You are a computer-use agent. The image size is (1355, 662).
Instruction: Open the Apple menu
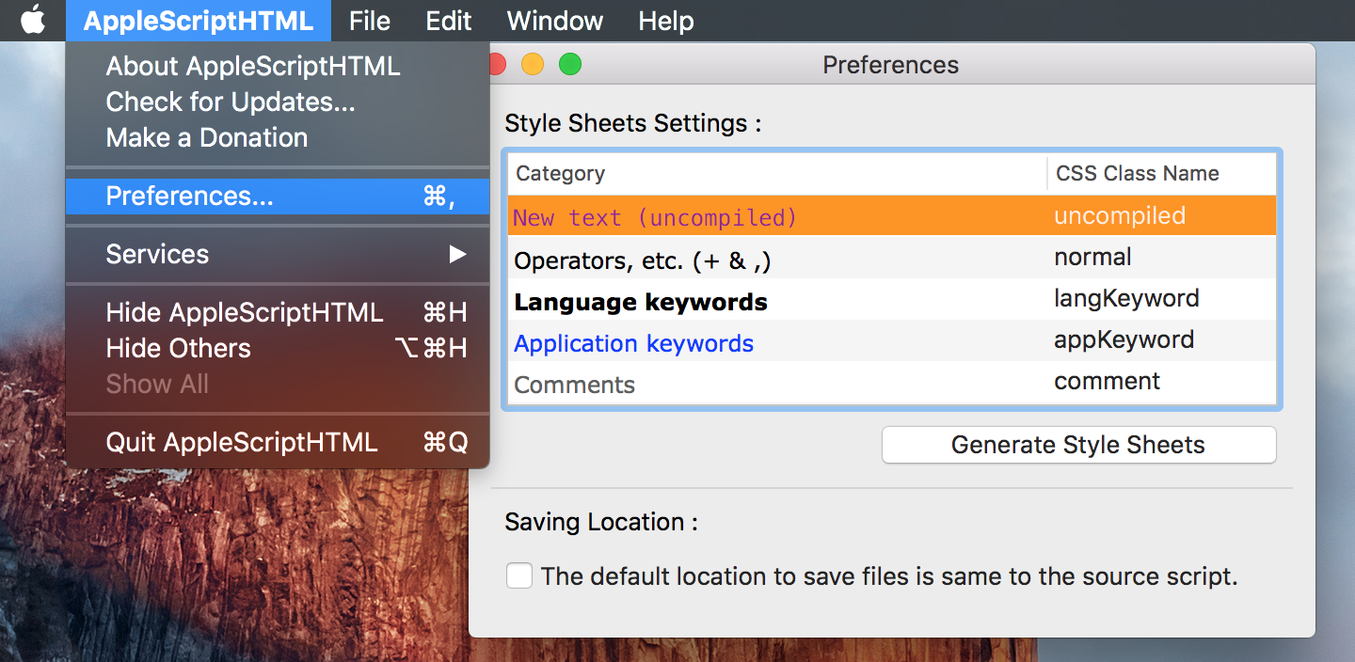(x=33, y=20)
